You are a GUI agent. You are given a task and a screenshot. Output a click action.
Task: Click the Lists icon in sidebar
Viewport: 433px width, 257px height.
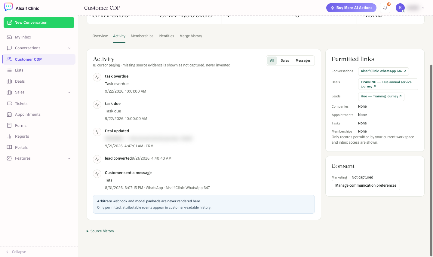click(x=9, y=70)
